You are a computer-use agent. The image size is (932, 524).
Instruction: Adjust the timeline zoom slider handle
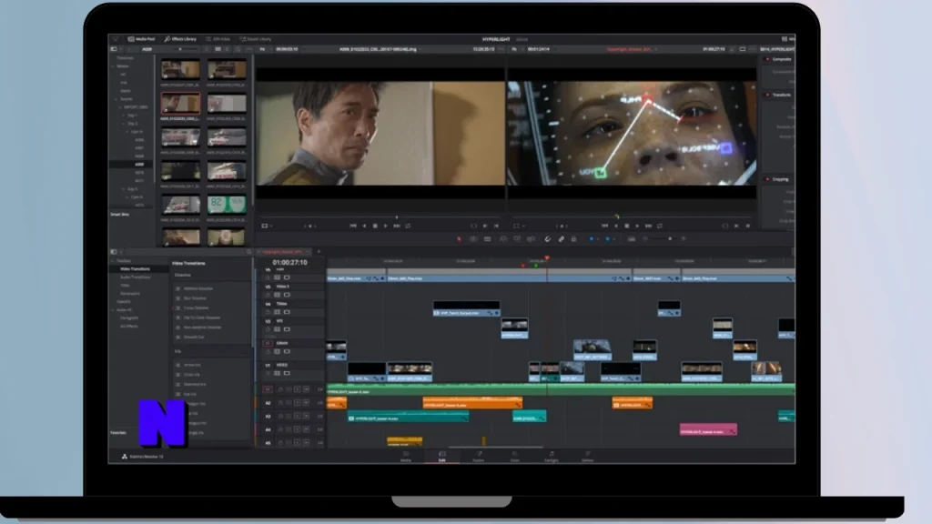[670, 239]
